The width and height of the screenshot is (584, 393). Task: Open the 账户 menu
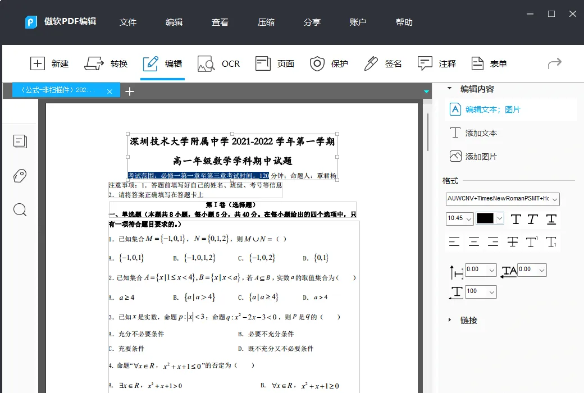point(358,22)
